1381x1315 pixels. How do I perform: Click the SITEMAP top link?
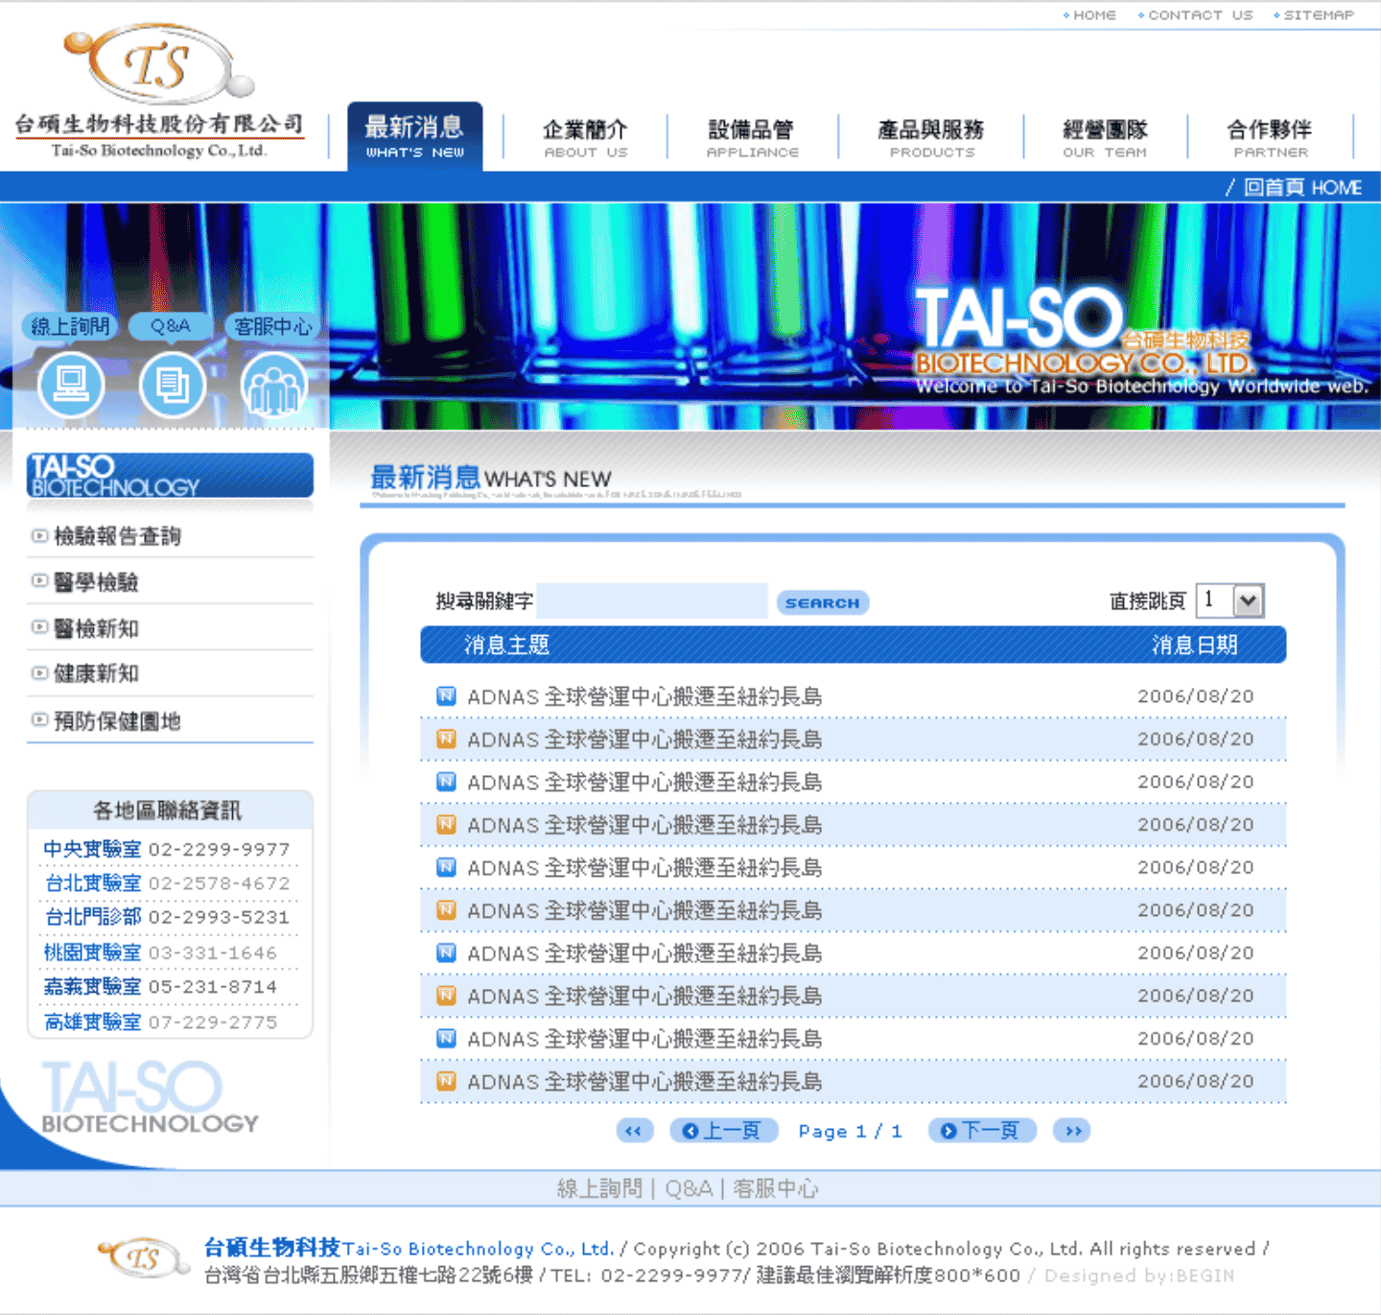coord(1314,15)
